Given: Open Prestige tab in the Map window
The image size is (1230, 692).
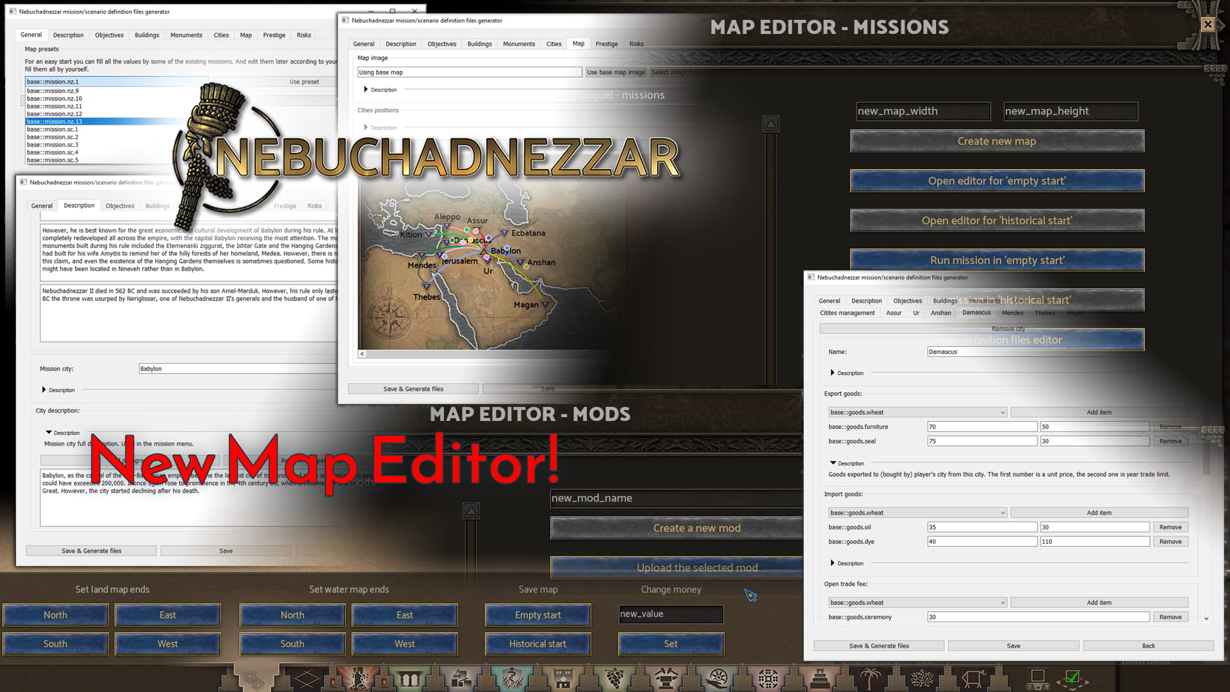Looking at the screenshot, I should pos(607,44).
